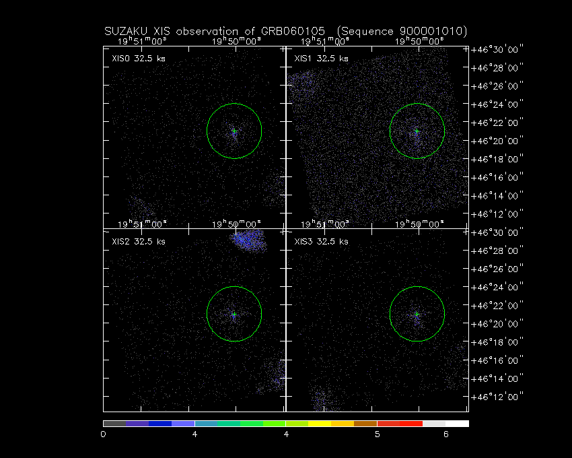Screen dimensions: 572x458
Task: Click declination +46°24'00" beside the XIS3 panel
Action: [x=497, y=288]
